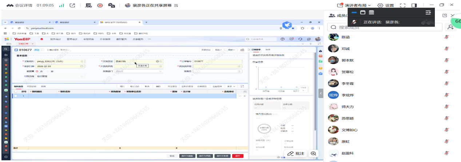Open the 财务会计 menu
461x162 pixels.
click(x=55, y=39)
